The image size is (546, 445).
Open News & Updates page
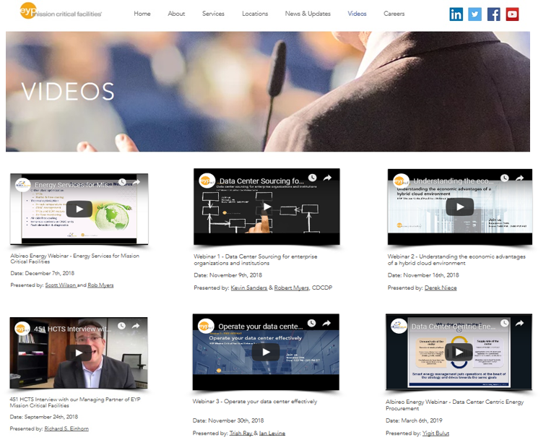(308, 14)
